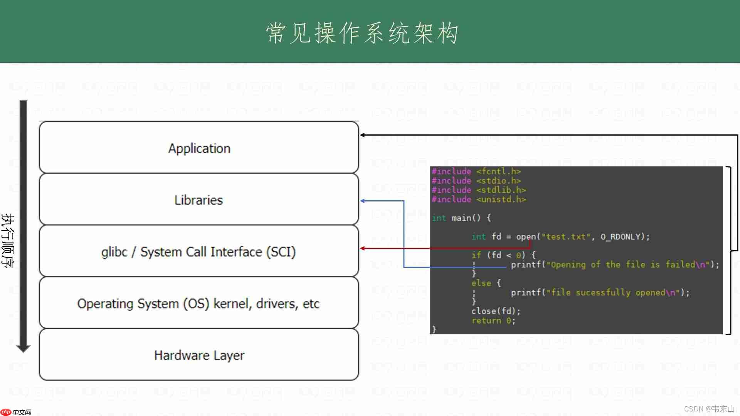
Task: Click the Operating System kernel box
Action: [198, 303]
